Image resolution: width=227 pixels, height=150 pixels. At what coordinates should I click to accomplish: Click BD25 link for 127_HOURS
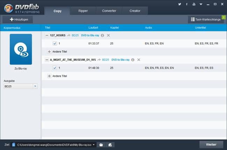click(75, 35)
